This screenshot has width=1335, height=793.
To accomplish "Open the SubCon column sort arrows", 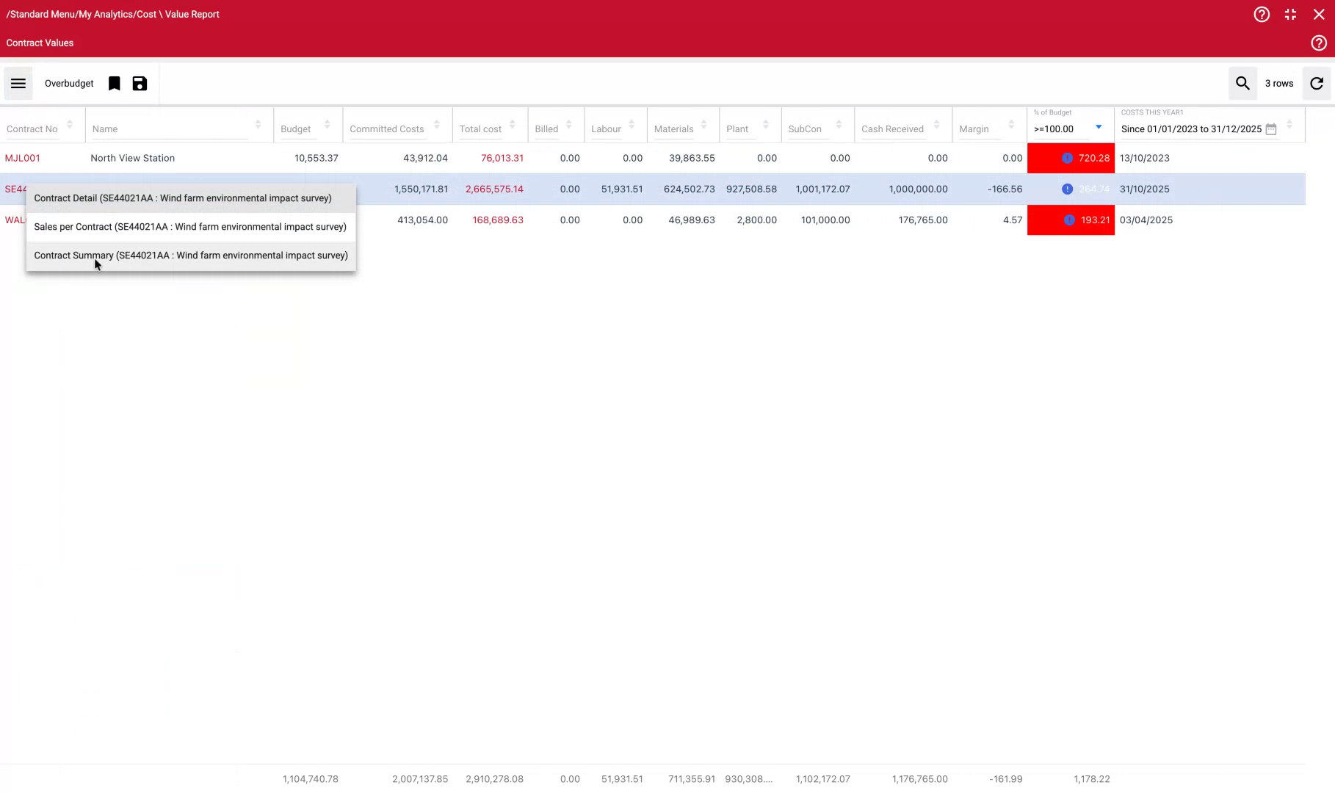I will pyautogui.click(x=839, y=124).
